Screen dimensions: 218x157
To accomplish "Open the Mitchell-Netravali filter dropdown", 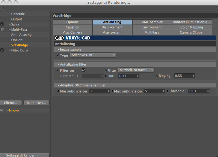I will (136, 70).
